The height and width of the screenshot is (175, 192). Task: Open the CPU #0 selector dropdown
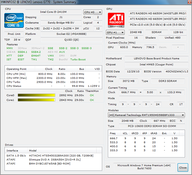point(93,12)
